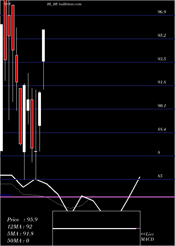Click the 91.8 price axis label
Image resolution: width=175 pixels, height=246 pixels.
[162, 82]
